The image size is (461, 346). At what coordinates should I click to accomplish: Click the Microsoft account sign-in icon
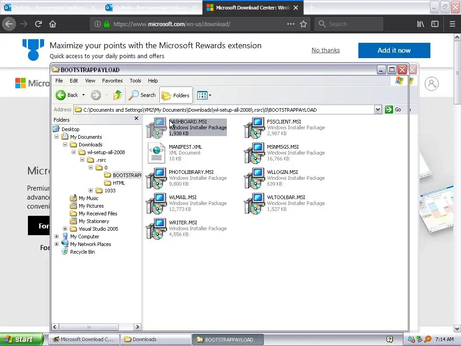coord(432,84)
